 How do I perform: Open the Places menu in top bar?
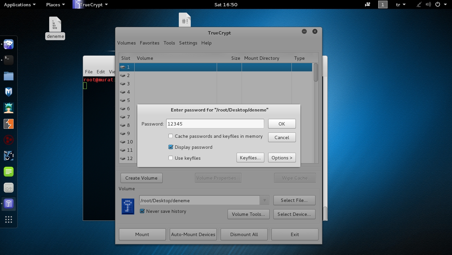pyautogui.click(x=55, y=5)
